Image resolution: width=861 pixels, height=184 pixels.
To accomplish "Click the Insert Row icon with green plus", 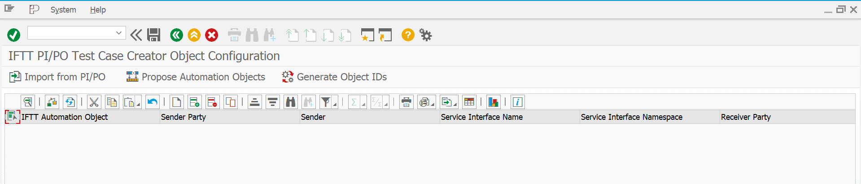I will click(x=194, y=102).
